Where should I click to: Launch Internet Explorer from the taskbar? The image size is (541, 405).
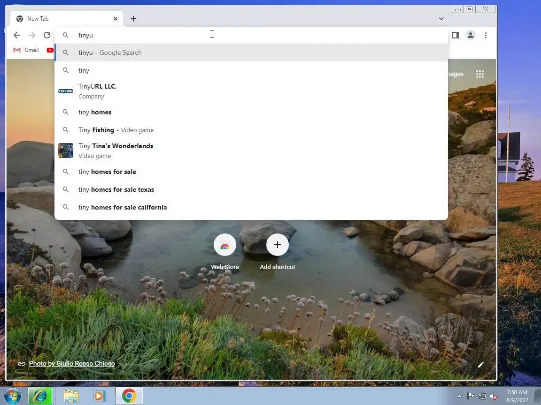[40, 396]
